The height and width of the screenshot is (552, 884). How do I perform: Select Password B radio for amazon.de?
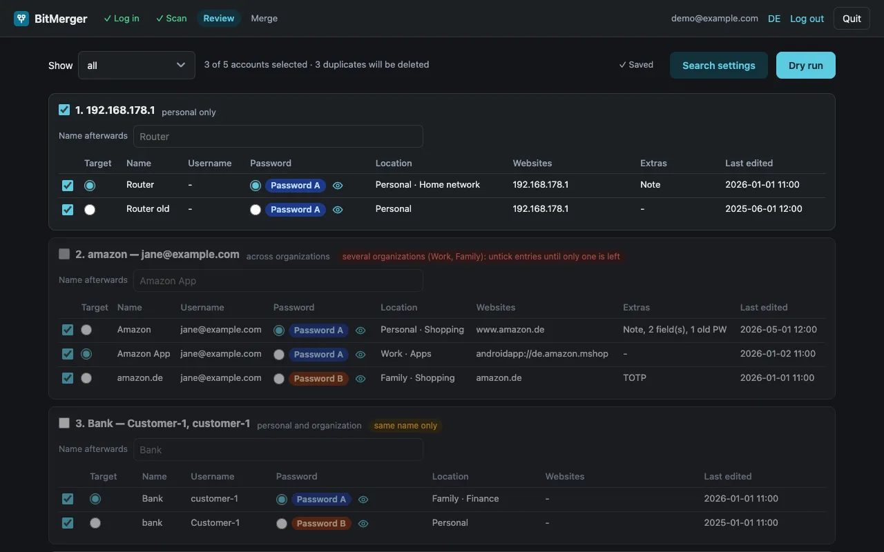[x=279, y=379]
